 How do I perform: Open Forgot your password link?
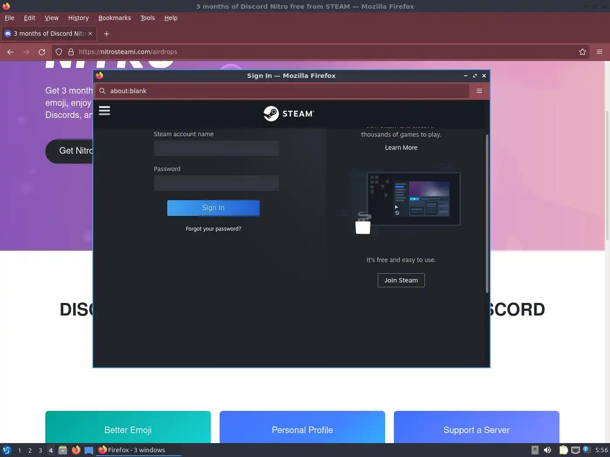[x=213, y=229]
